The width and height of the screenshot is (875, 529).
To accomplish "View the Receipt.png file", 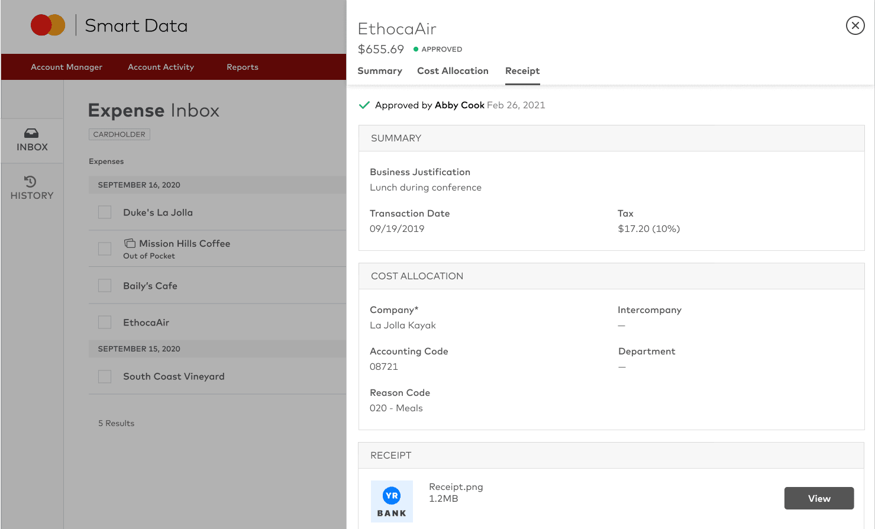I will point(819,498).
